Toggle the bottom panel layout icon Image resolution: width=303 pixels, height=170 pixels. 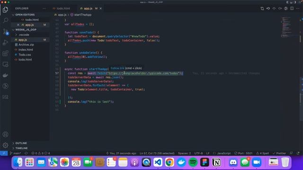coord(291,2)
